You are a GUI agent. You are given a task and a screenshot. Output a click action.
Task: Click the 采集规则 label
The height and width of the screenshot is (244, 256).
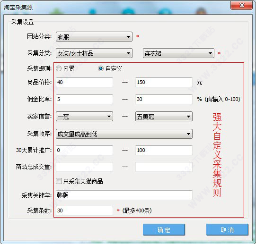[39, 69]
